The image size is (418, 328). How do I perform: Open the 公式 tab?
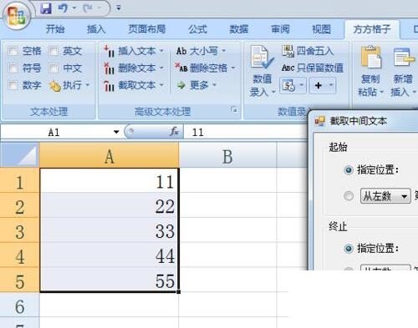point(197,29)
